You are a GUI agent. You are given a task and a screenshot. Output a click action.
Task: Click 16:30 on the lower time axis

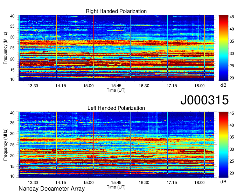144,183
